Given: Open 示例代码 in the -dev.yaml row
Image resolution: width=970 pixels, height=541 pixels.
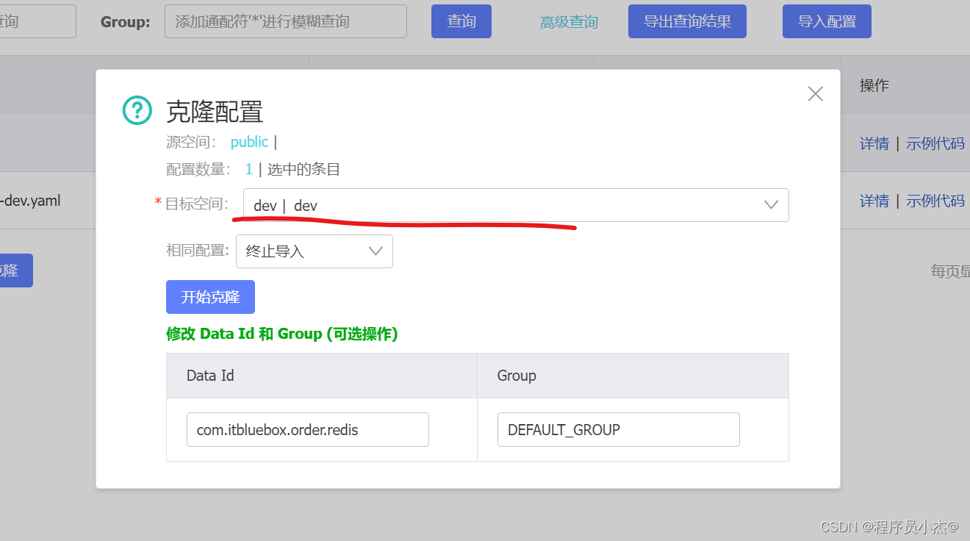Looking at the screenshot, I should 935,201.
